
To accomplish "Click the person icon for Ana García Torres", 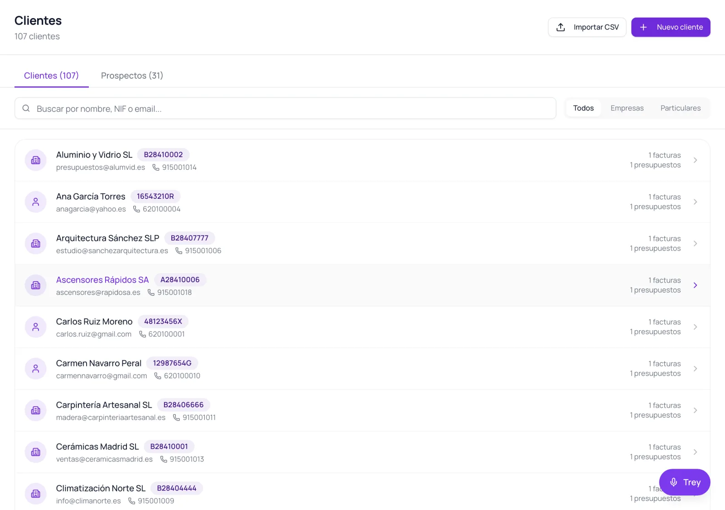I will [x=36, y=202].
